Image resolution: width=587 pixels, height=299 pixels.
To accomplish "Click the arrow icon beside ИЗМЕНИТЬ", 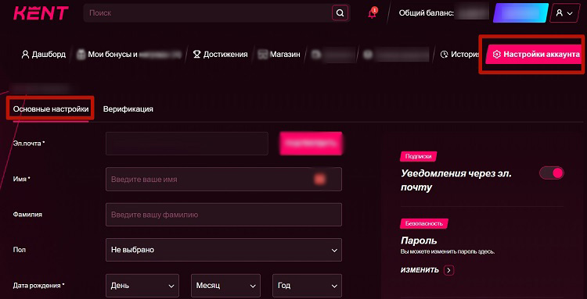I will click(x=449, y=270).
